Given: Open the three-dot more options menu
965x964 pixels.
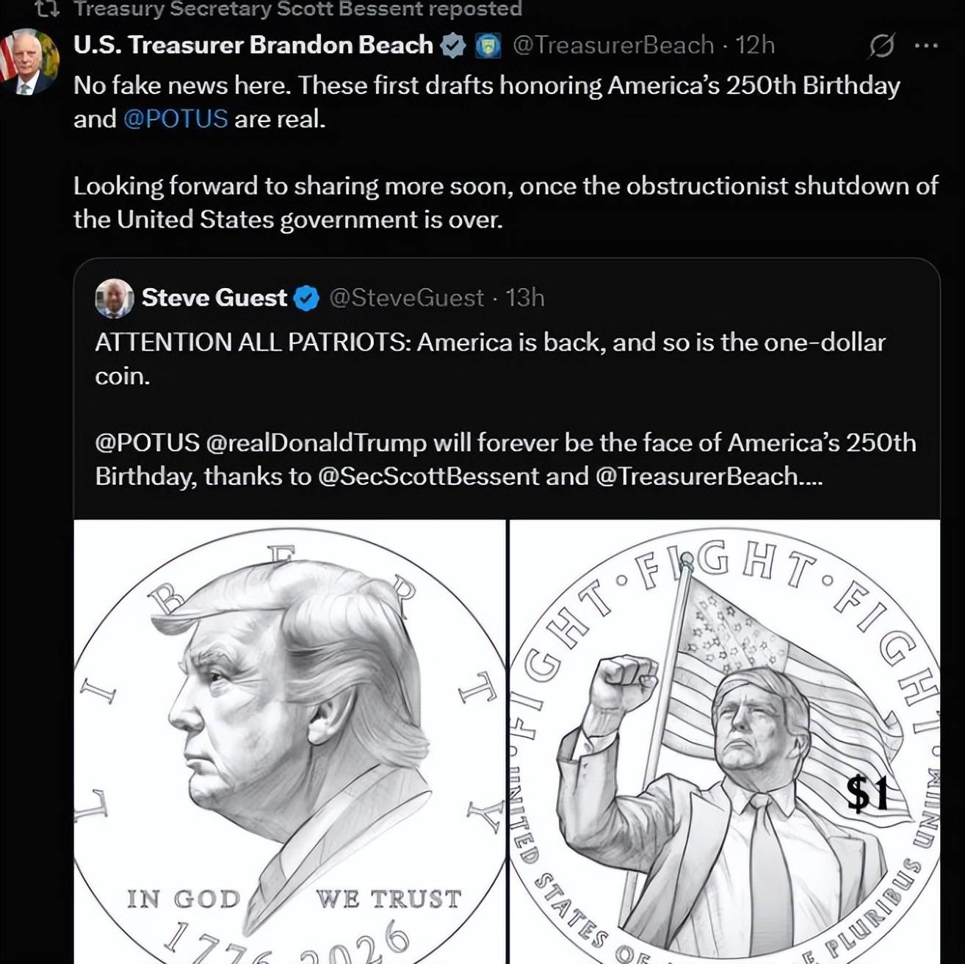Looking at the screenshot, I should (926, 46).
